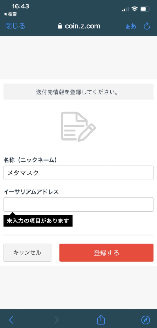Image resolution: width=157 pixels, height=328 pixels.
Task: Return to 検索 via back arrow
Action: coord(10,14)
